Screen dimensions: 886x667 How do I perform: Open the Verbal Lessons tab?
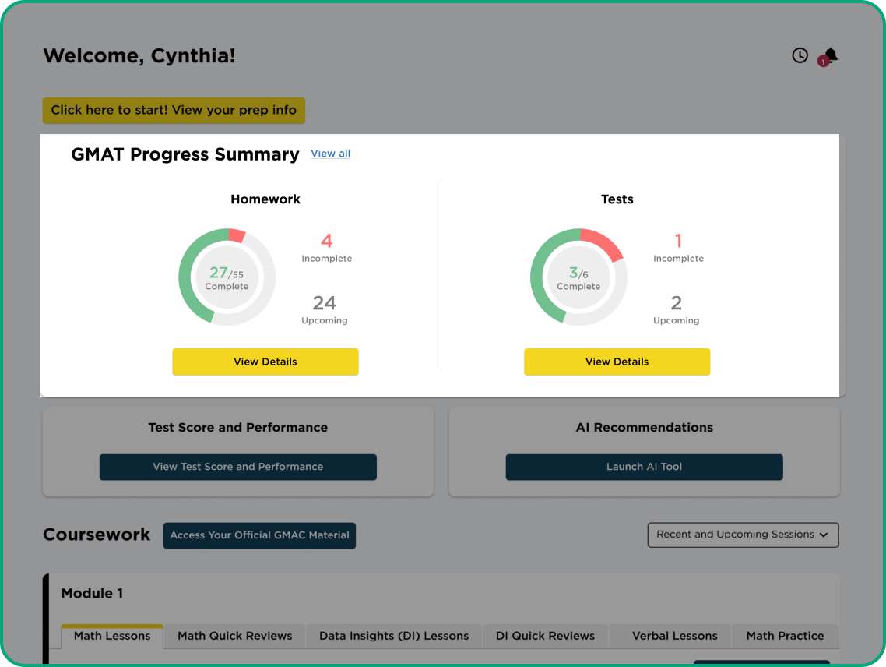coord(674,636)
